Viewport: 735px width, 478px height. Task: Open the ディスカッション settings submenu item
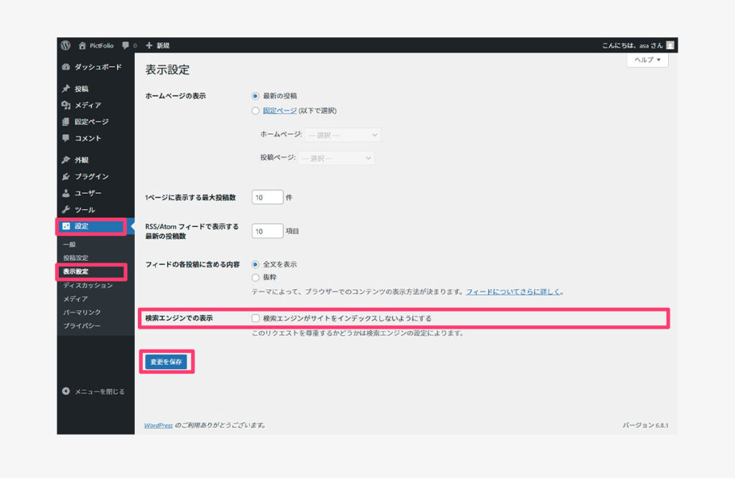(x=88, y=286)
